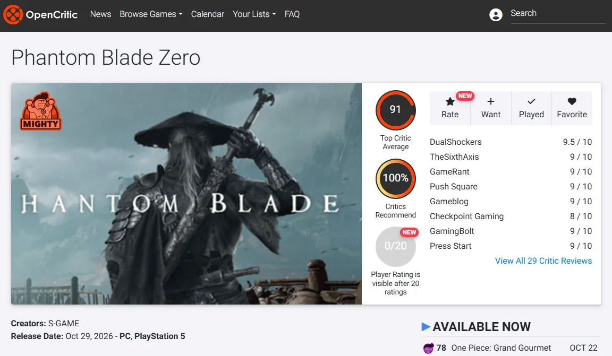Click the Mighty rating badge
Screen dimensions: 612x356
click(40, 111)
